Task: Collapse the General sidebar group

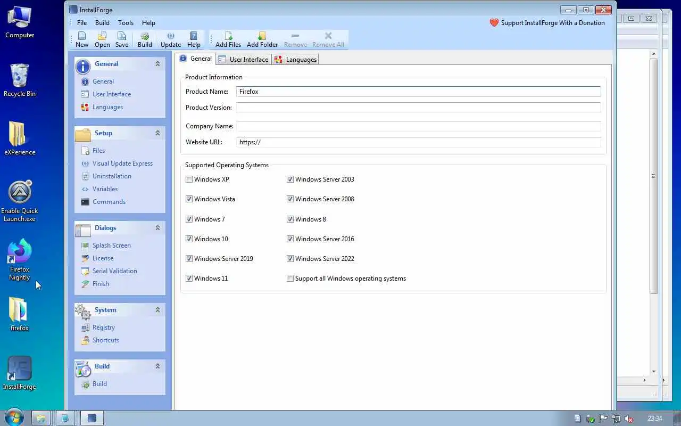Action: (157, 63)
